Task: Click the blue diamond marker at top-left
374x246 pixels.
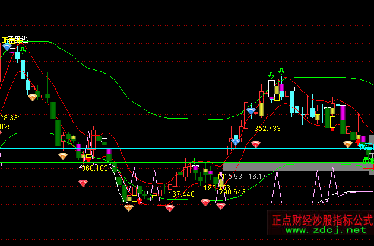Action: click(x=7, y=46)
